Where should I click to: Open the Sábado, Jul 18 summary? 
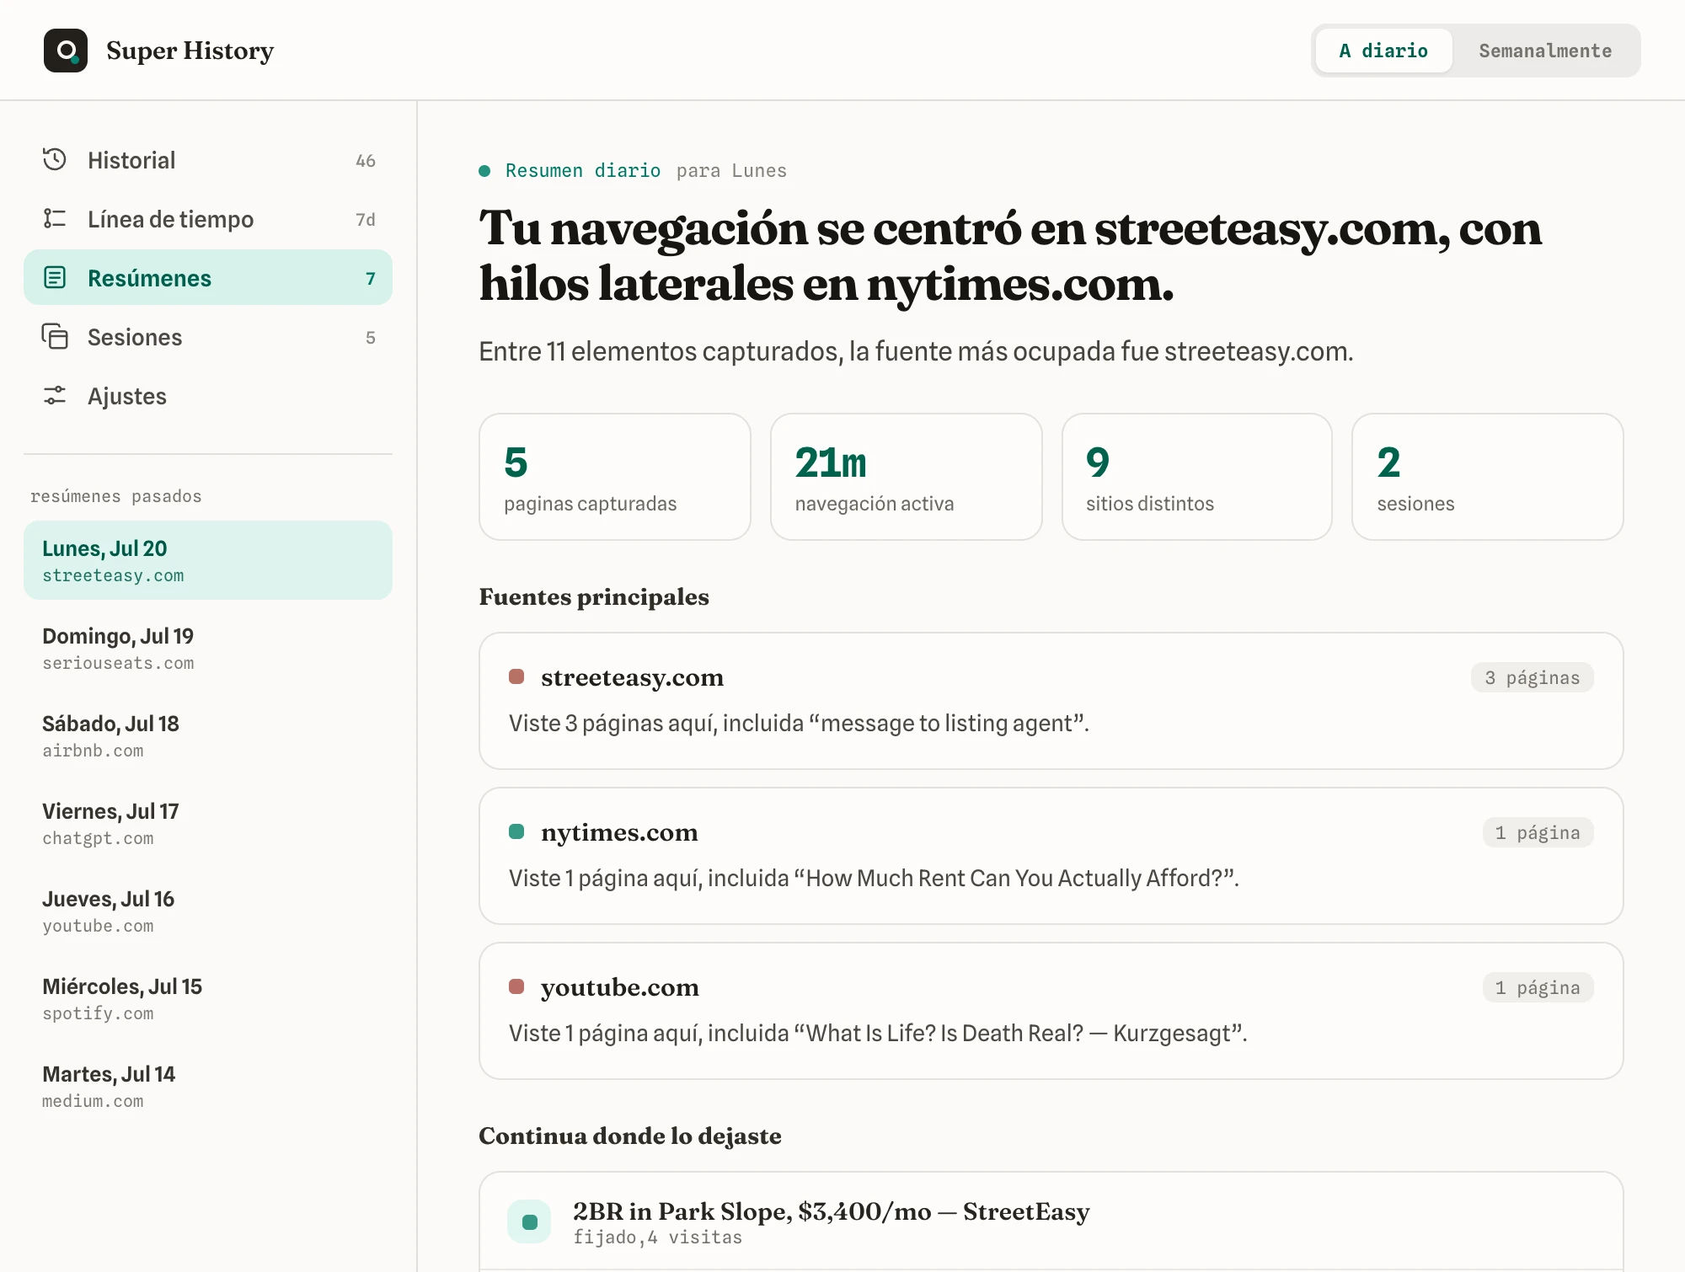click(208, 735)
